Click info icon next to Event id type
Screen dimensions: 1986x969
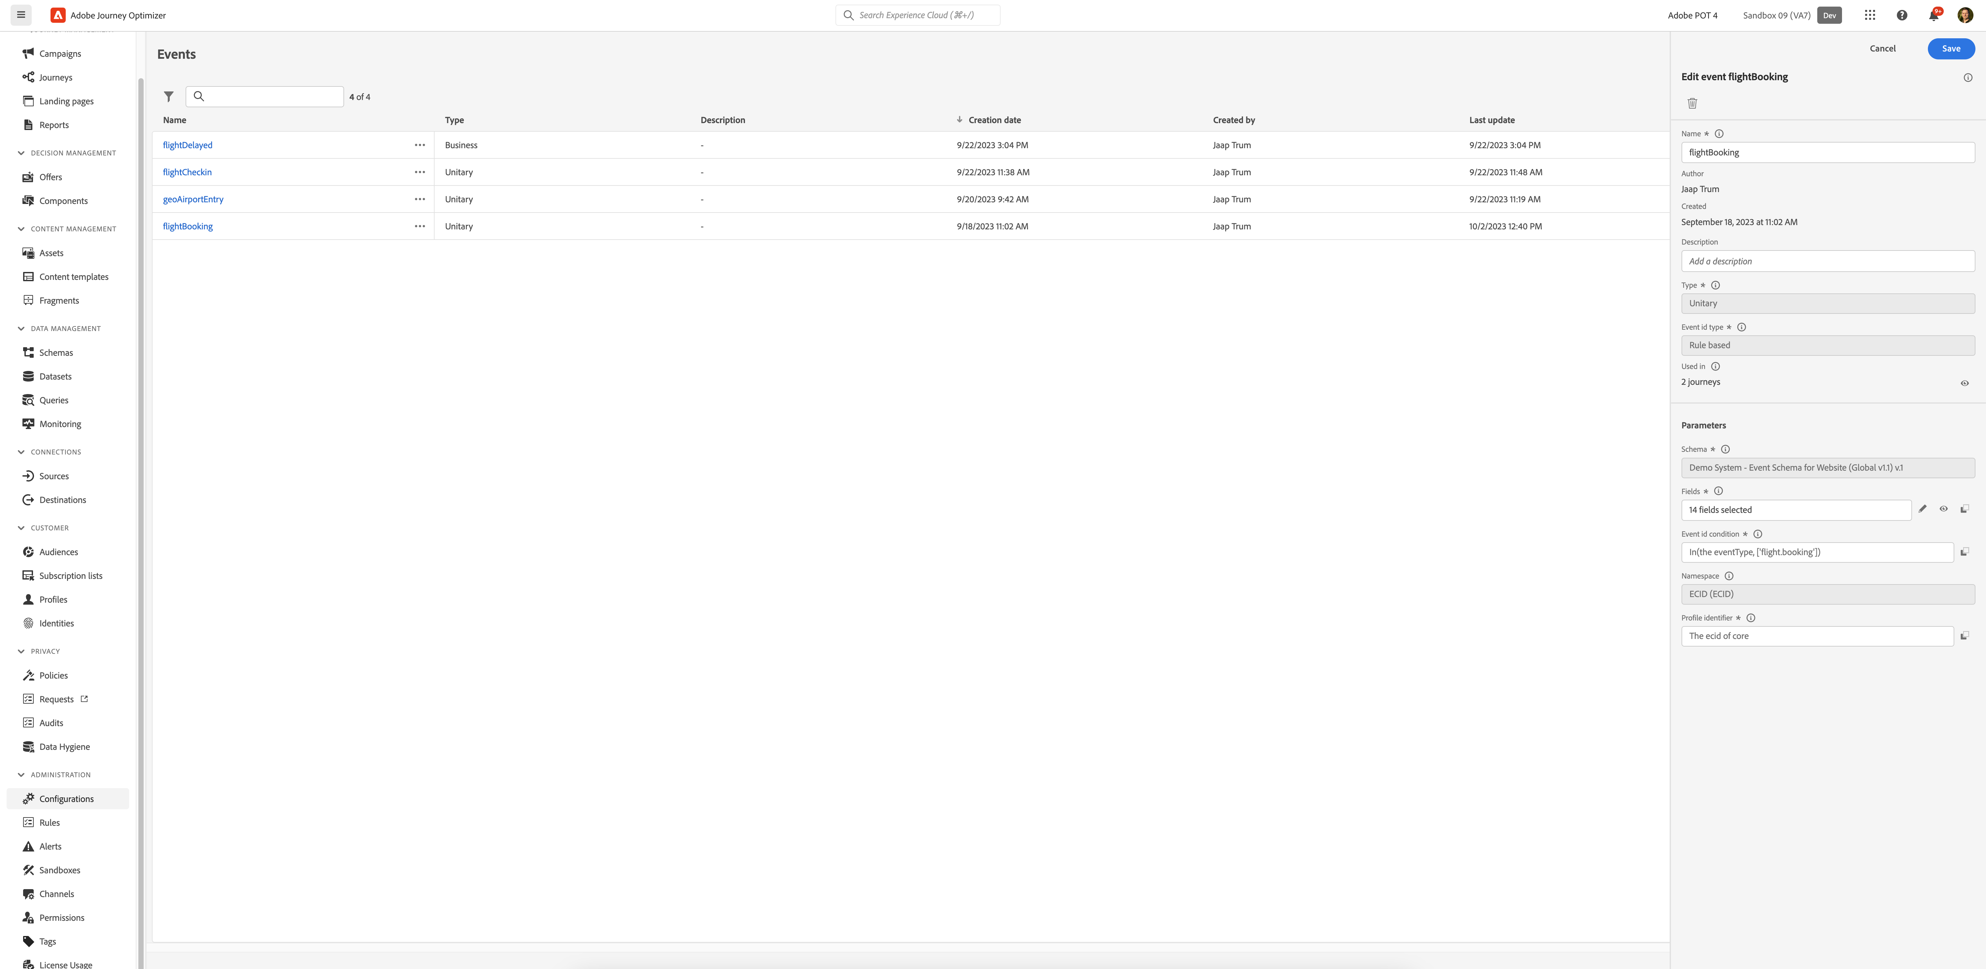point(1742,327)
